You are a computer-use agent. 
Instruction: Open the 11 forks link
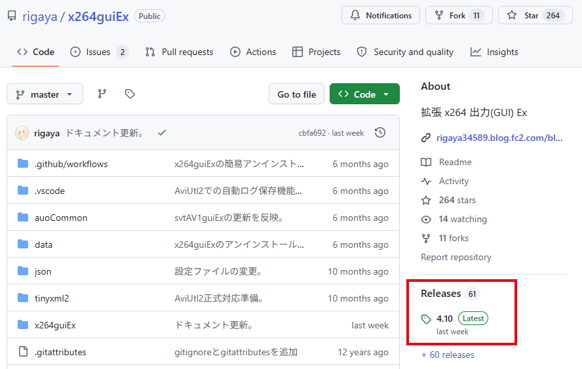point(454,238)
